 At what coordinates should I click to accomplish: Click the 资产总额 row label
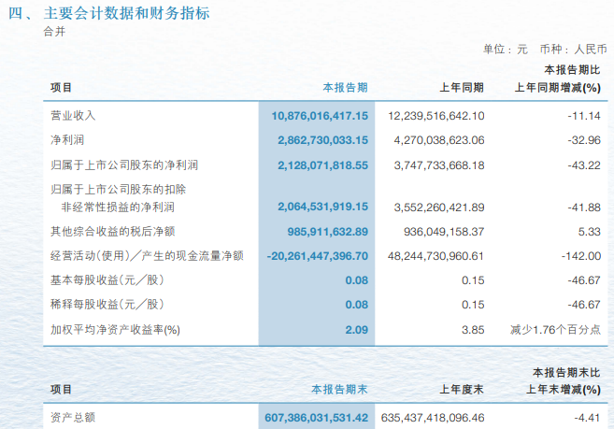[73, 418]
